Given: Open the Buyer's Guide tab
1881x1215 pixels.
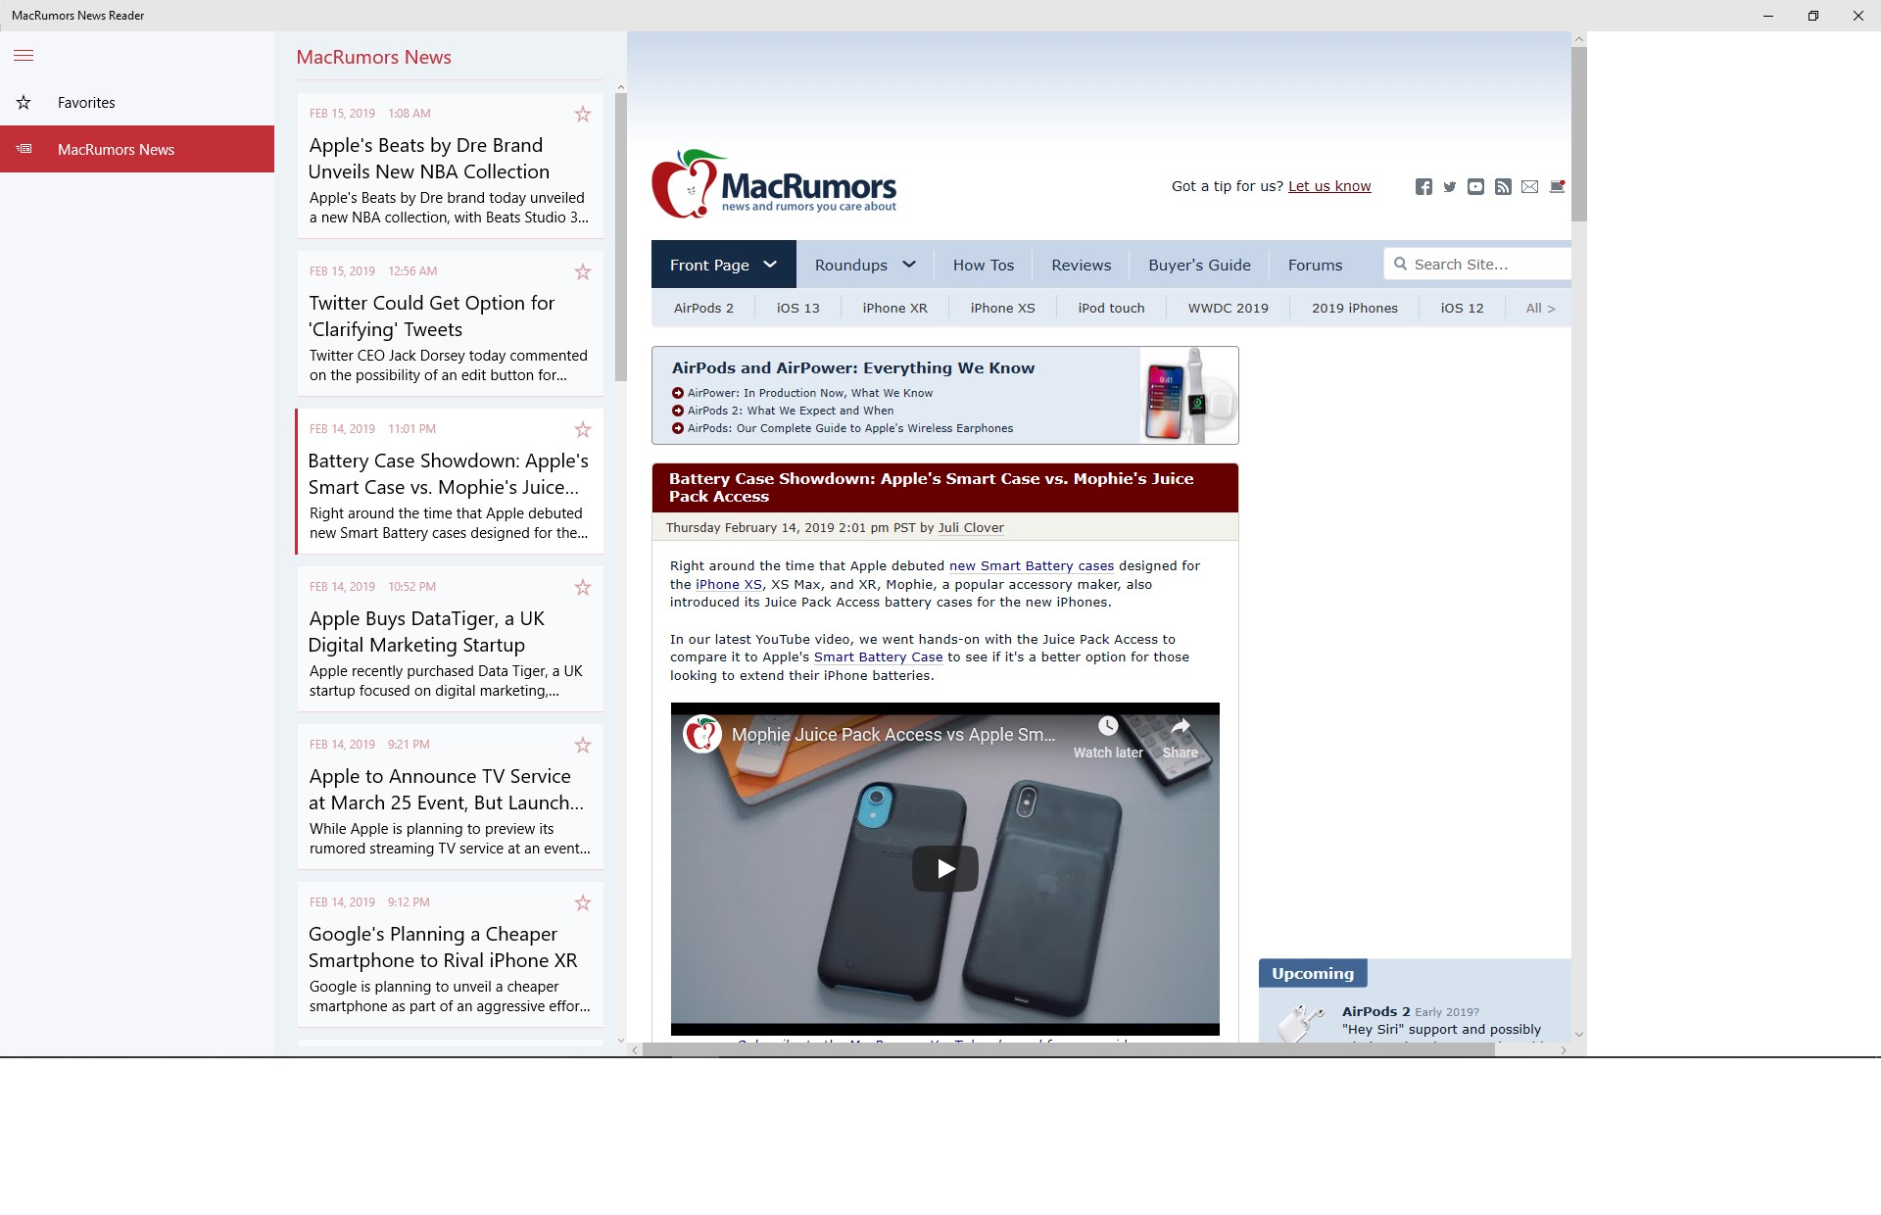Looking at the screenshot, I should pyautogui.click(x=1200, y=265).
